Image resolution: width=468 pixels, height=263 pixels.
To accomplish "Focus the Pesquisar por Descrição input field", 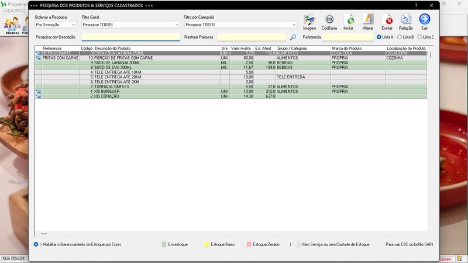I will coord(130,37).
